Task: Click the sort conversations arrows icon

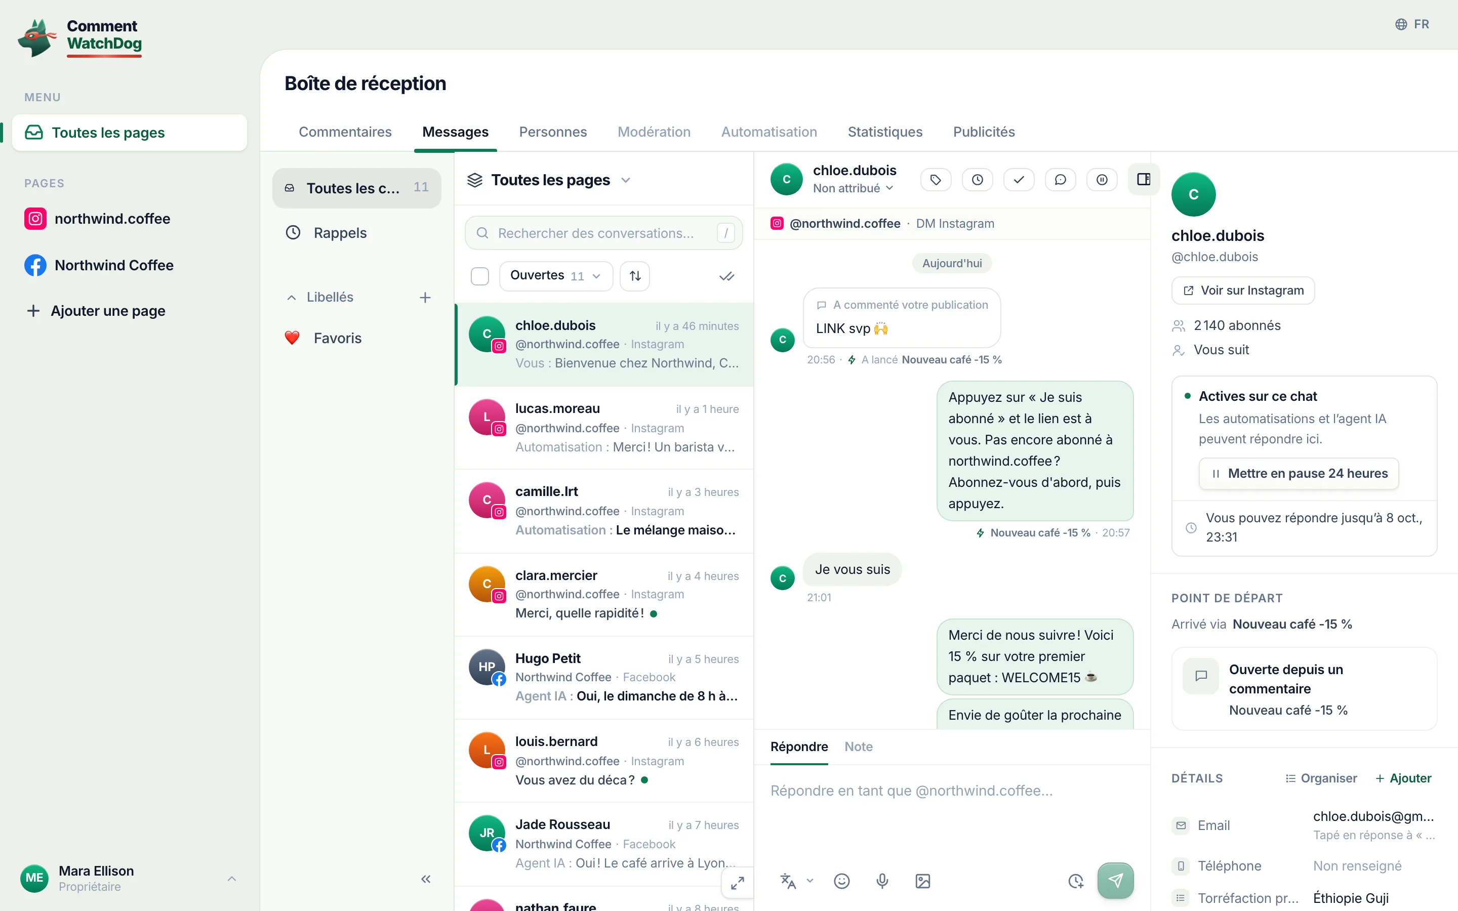Action: [635, 276]
